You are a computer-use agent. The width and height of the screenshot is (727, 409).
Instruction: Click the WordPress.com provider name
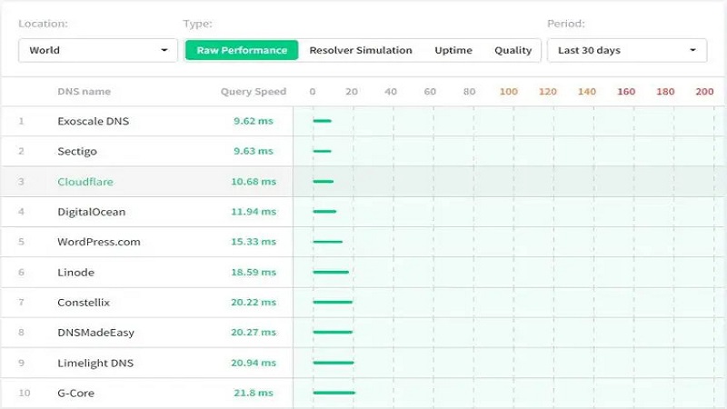point(98,243)
